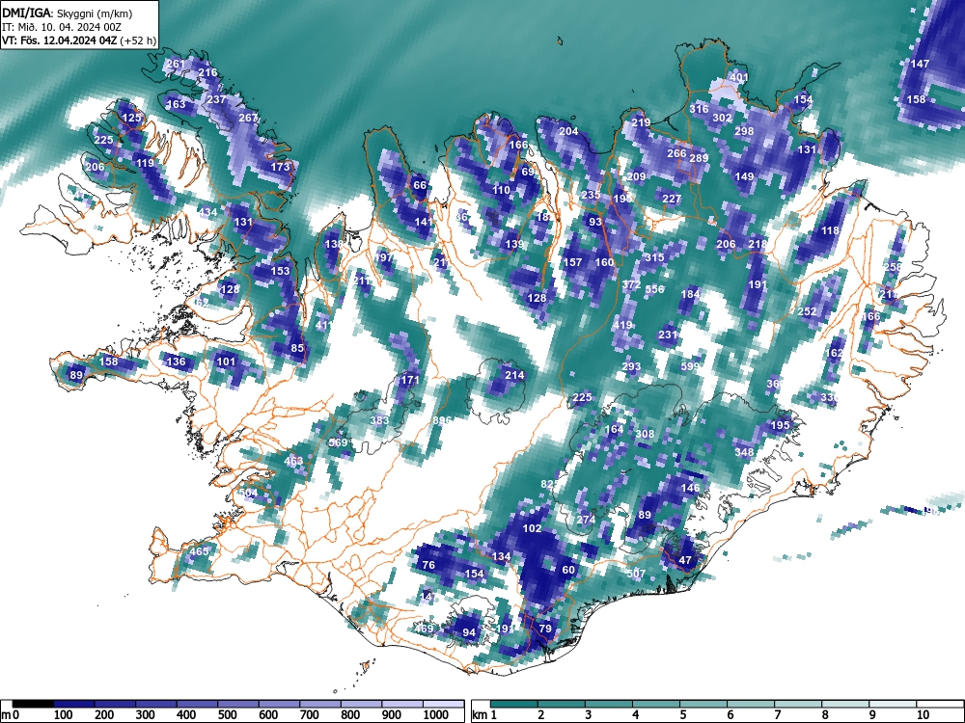Viewport: 965px width, 723px height.
Task: Click the visibility value 463
Action: (293, 461)
